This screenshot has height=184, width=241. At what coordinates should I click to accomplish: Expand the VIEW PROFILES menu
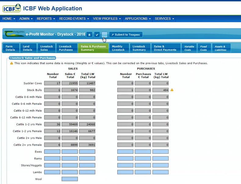click(107, 19)
